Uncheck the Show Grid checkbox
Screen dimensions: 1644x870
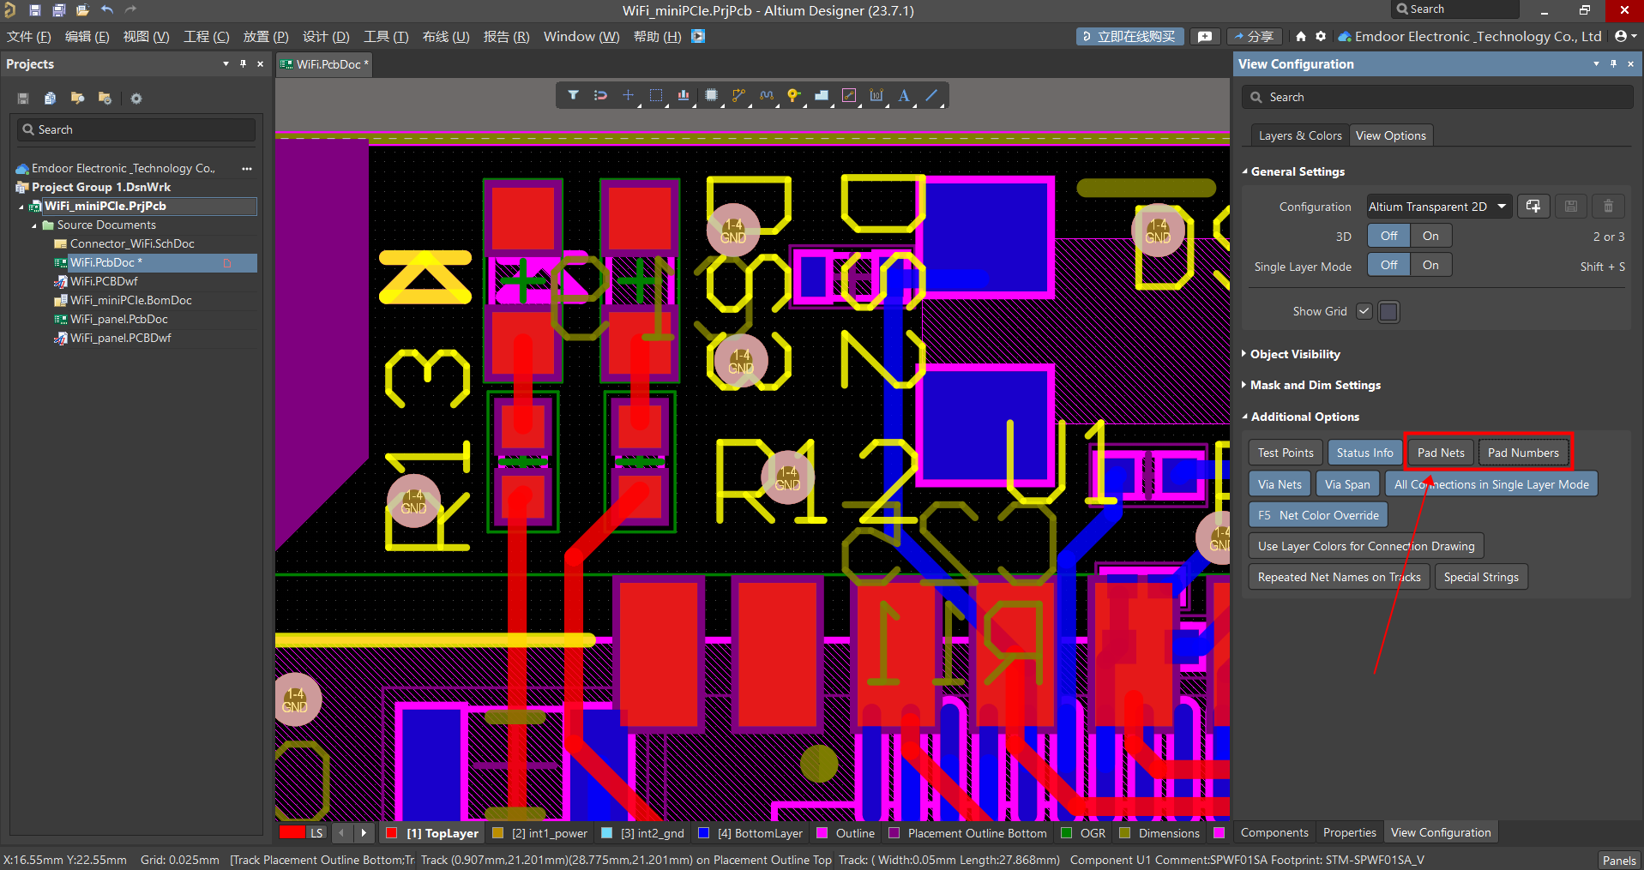[1364, 311]
